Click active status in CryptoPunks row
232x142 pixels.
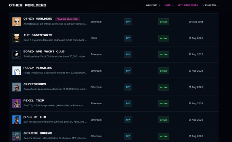[x=164, y=87]
